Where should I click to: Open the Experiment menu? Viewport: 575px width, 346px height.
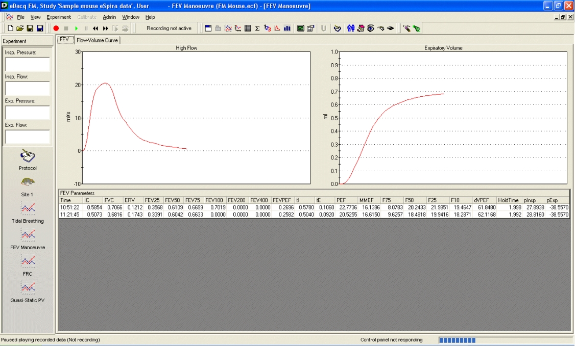[59, 17]
